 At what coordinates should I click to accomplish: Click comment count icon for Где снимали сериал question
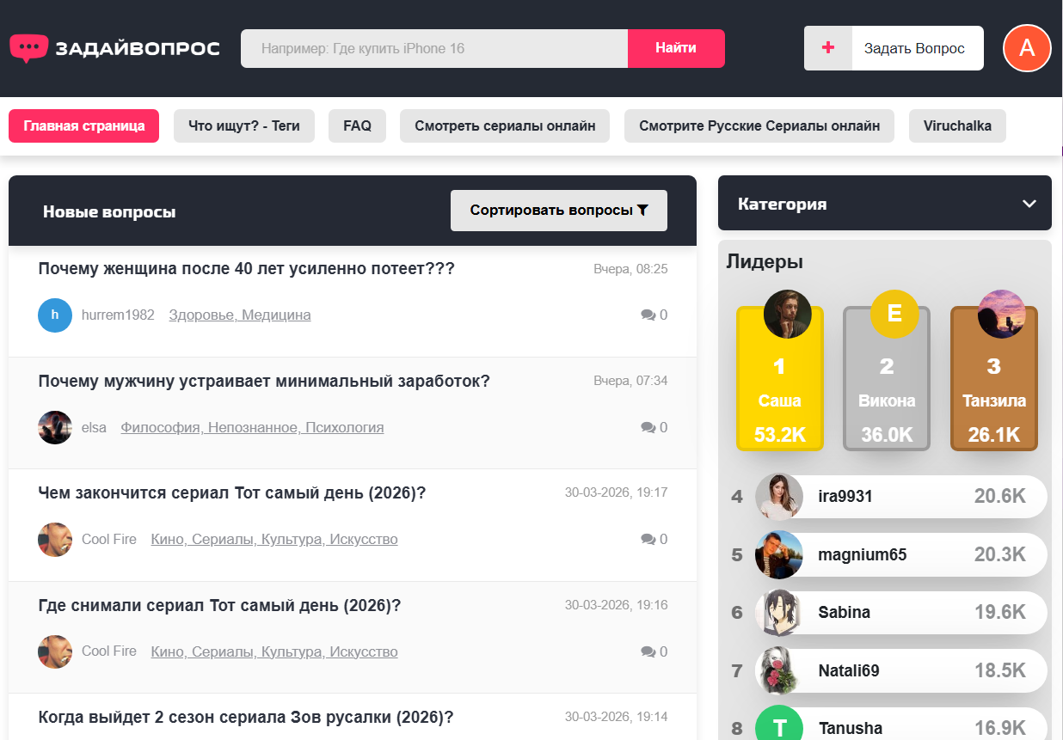[x=648, y=651]
